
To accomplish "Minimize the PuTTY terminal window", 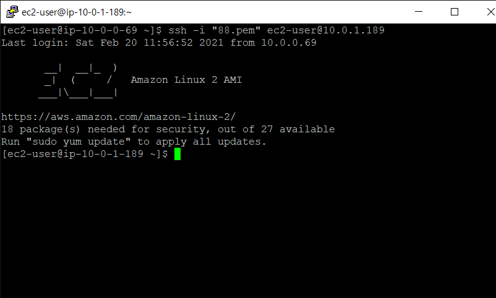I will click(419, 12).
